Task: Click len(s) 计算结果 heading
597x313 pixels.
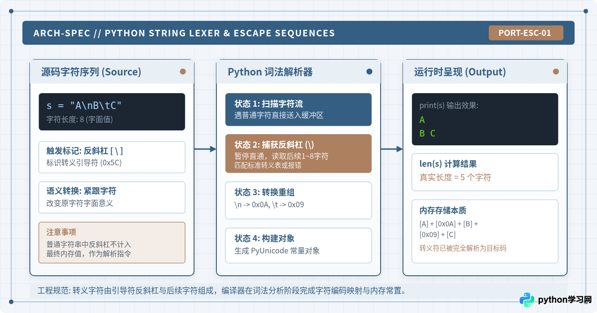Action: pyautogui.click(x=448, y=164)
